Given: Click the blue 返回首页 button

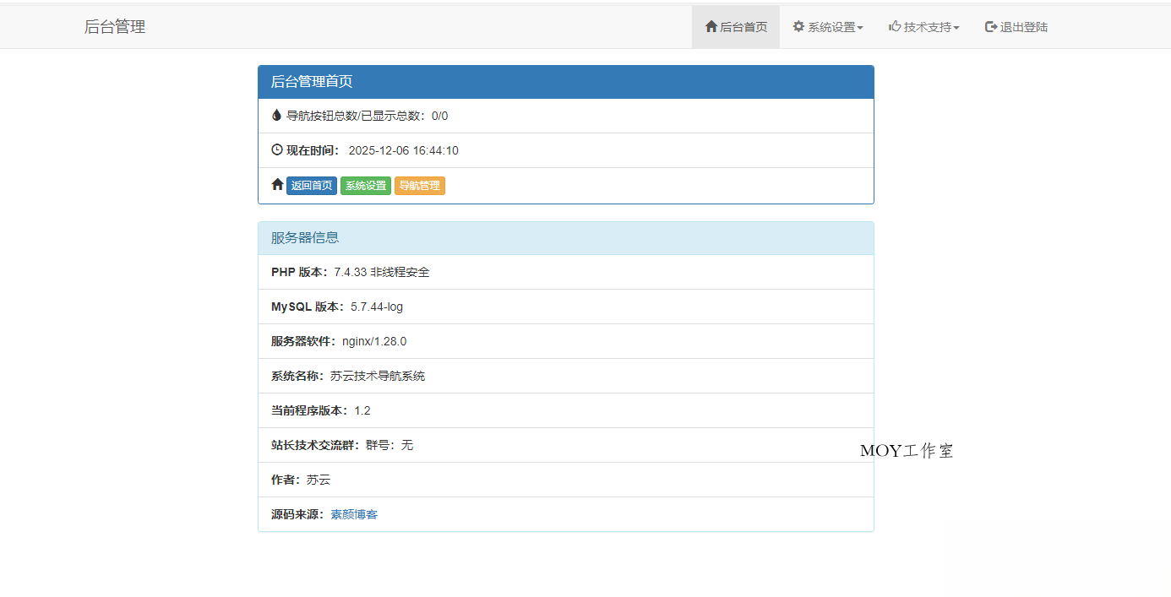Looking at the screenshot, I should (312, 185).
